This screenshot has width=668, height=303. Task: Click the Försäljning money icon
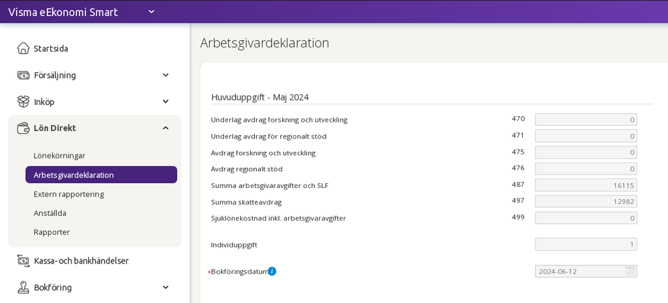(23, 75)
